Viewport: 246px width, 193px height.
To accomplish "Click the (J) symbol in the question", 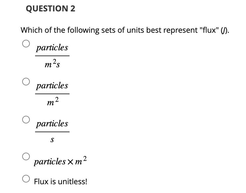I will click(225, 30).
